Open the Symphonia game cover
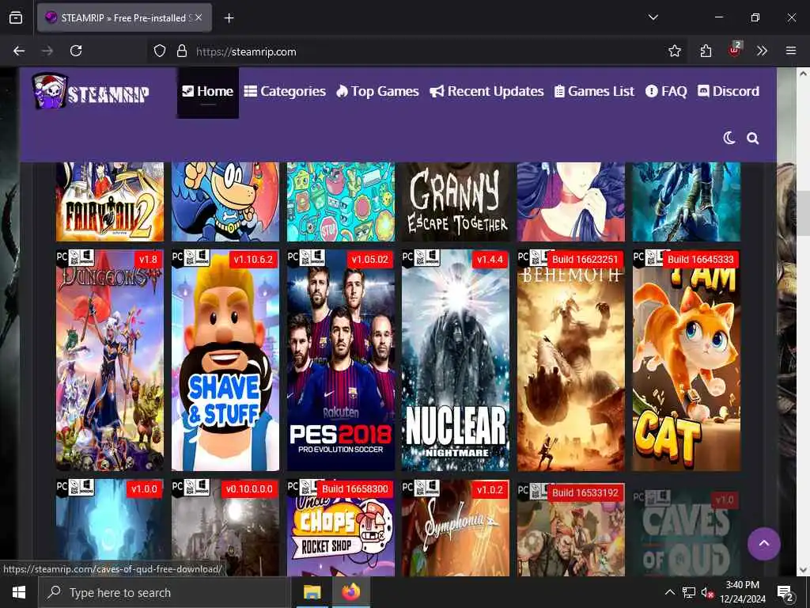The height and width of the screenshot is (608, 810). coord(456,528)
